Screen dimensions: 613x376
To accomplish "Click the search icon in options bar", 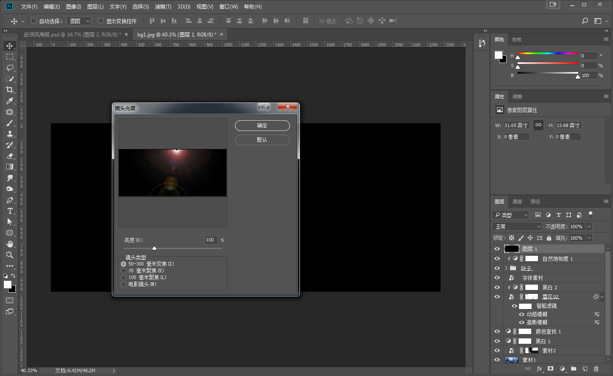I will pos(585,21).
